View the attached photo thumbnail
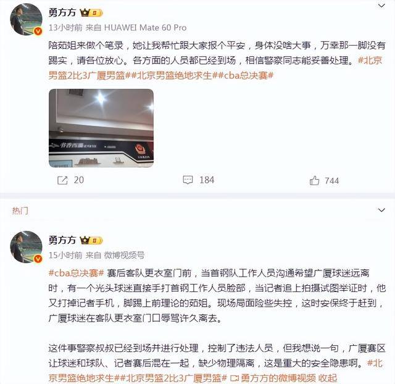Image resolution: width=395 pixels, height=384 pixels. tap(101, 128)
